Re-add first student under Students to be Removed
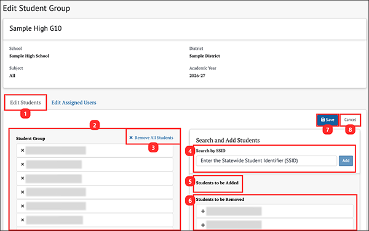Viewport: 369px width, 231px height. [x=203, y=211]
